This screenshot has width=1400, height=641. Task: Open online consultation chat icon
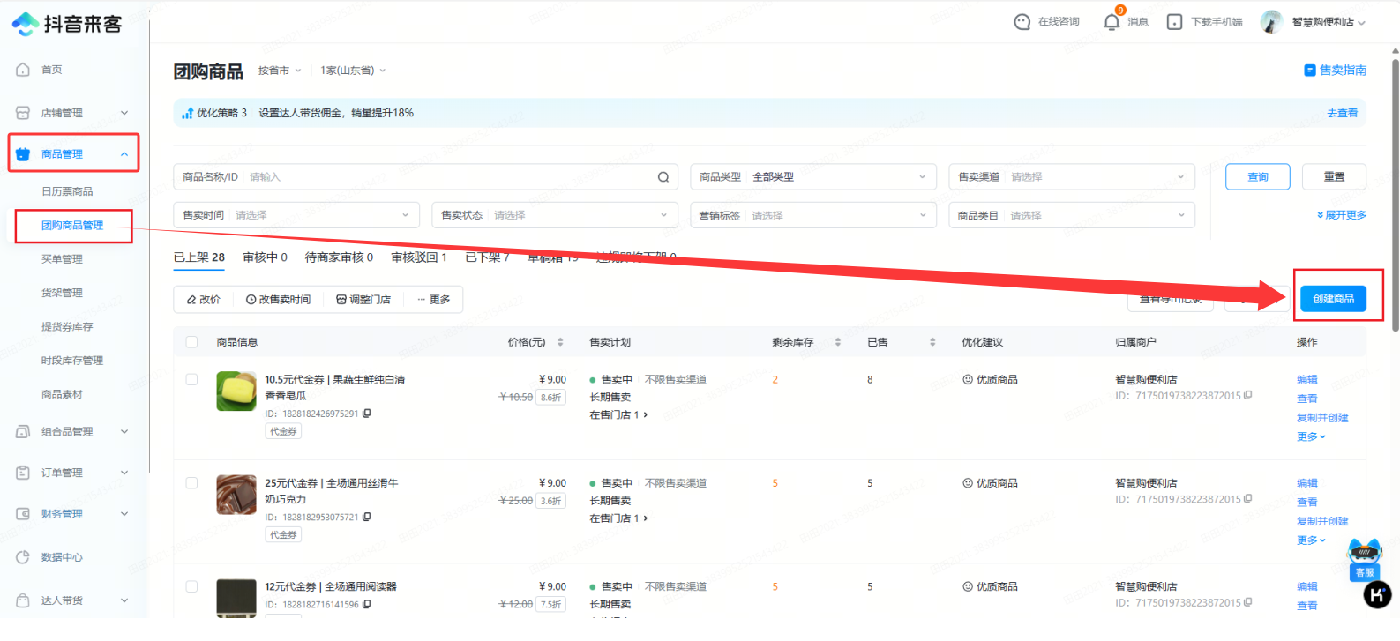1022,22
